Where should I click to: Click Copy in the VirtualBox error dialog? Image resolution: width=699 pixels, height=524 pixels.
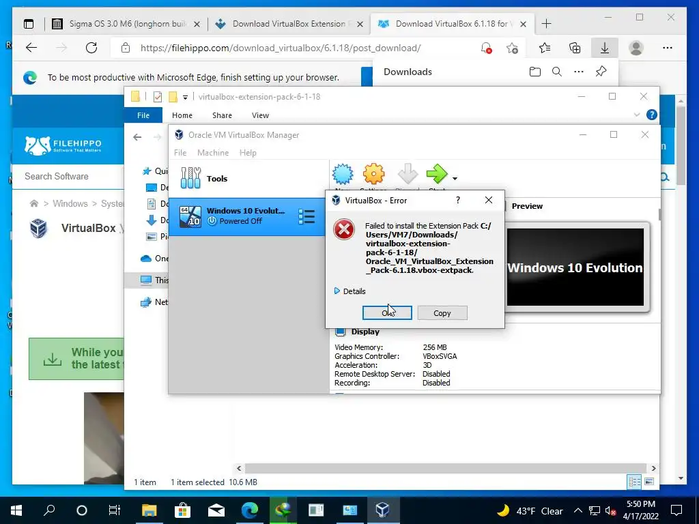(x=442, y=312)
